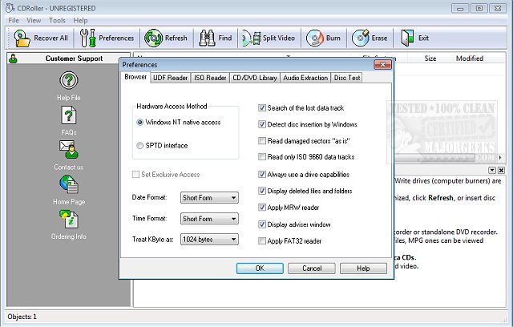Open the File menu
This screenshot has height=327, width=513.
point(14,21)
